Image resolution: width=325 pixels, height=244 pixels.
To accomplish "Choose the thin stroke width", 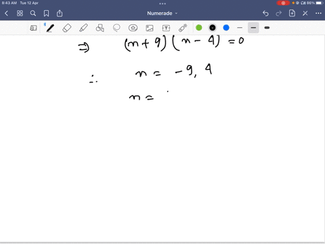I will 240,28.
